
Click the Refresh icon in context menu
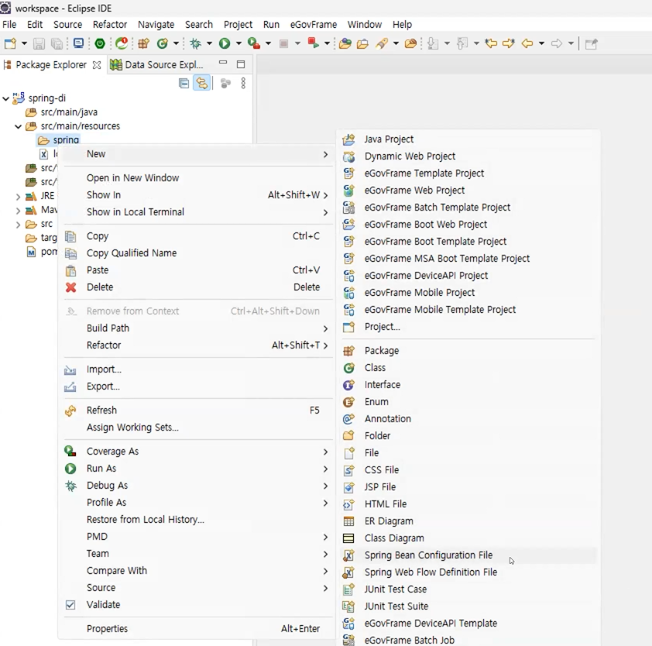tap(70, 411)
